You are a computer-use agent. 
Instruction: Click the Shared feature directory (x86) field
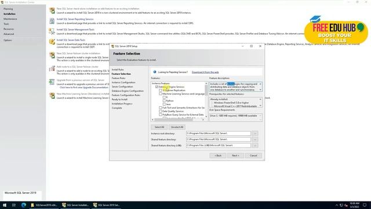click(219, 145)
